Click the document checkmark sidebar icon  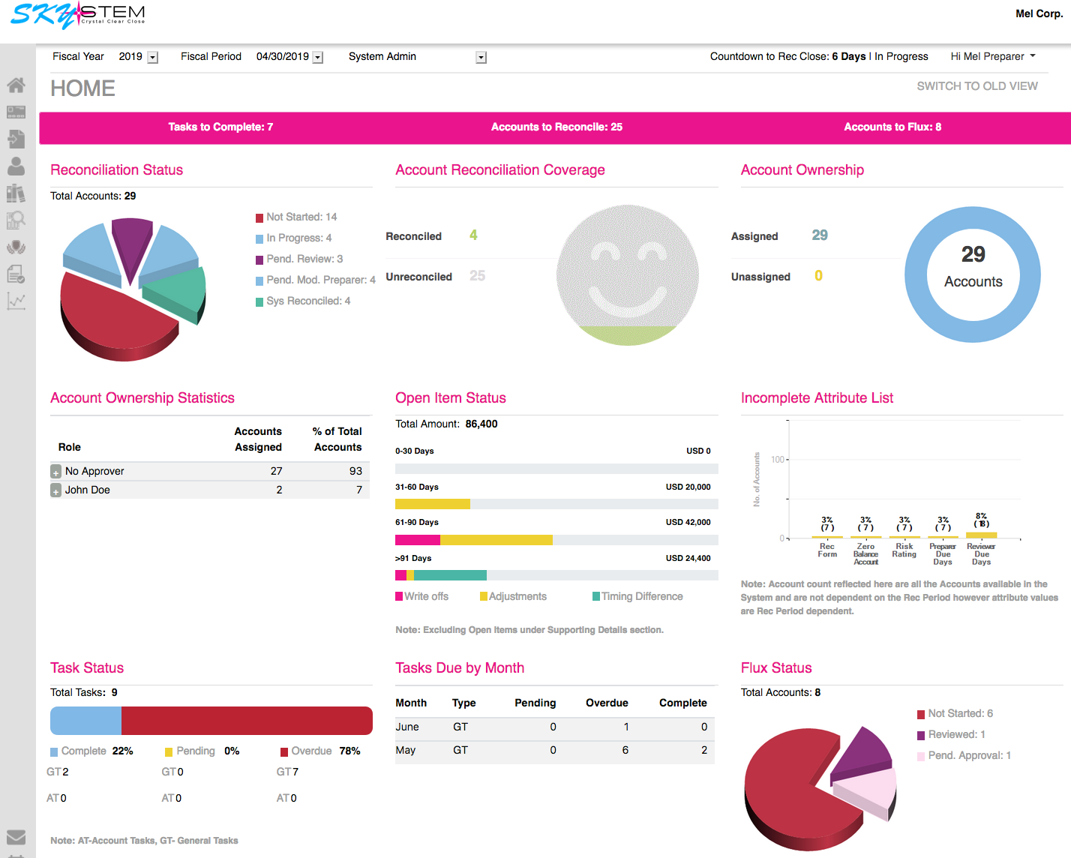pos(16,274)
